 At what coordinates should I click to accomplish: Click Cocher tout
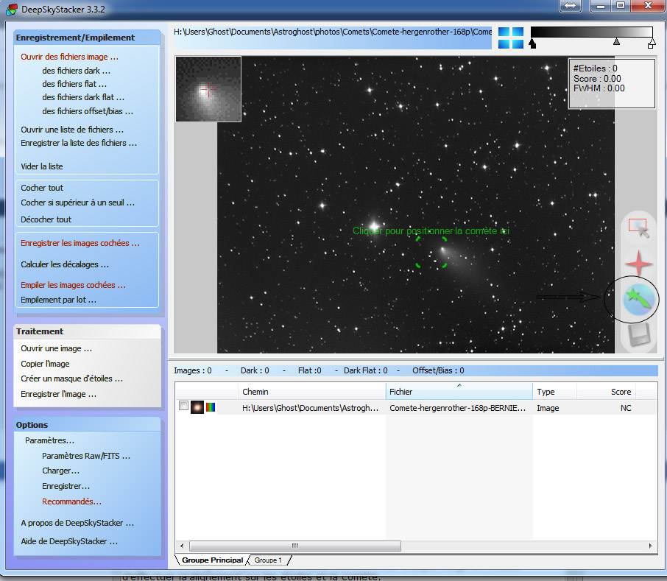[x=42, y=188]
